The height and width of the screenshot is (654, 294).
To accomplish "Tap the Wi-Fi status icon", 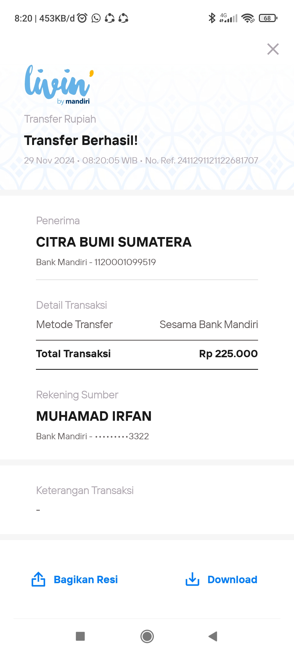I will coord(248,18).
